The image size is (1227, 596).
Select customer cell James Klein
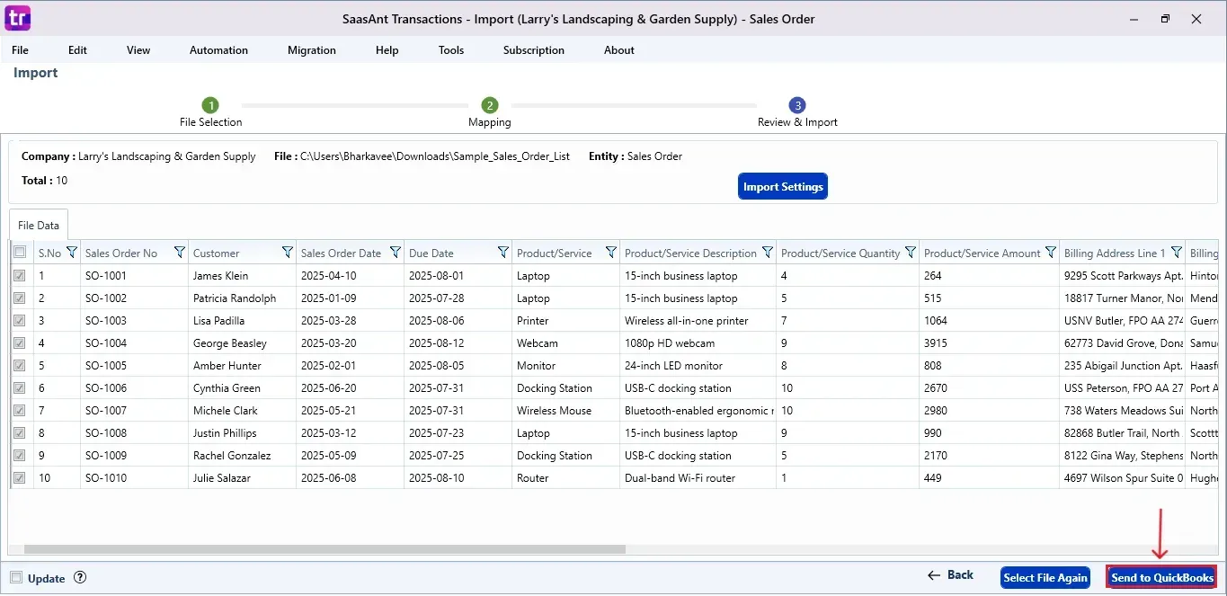[x=242, y=276]
